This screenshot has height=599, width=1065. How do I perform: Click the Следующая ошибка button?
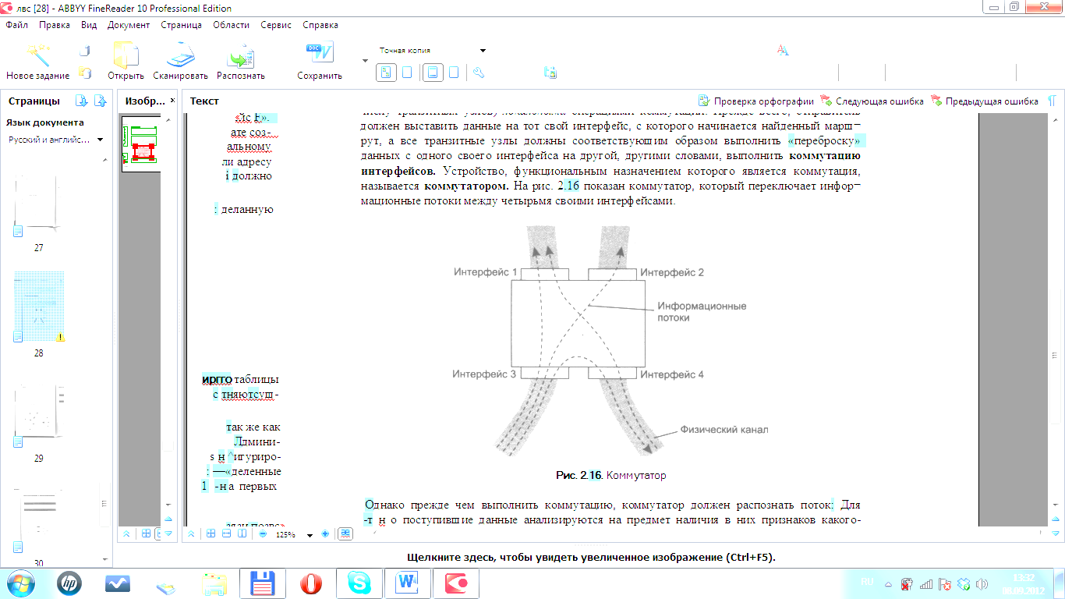(872, 101)
